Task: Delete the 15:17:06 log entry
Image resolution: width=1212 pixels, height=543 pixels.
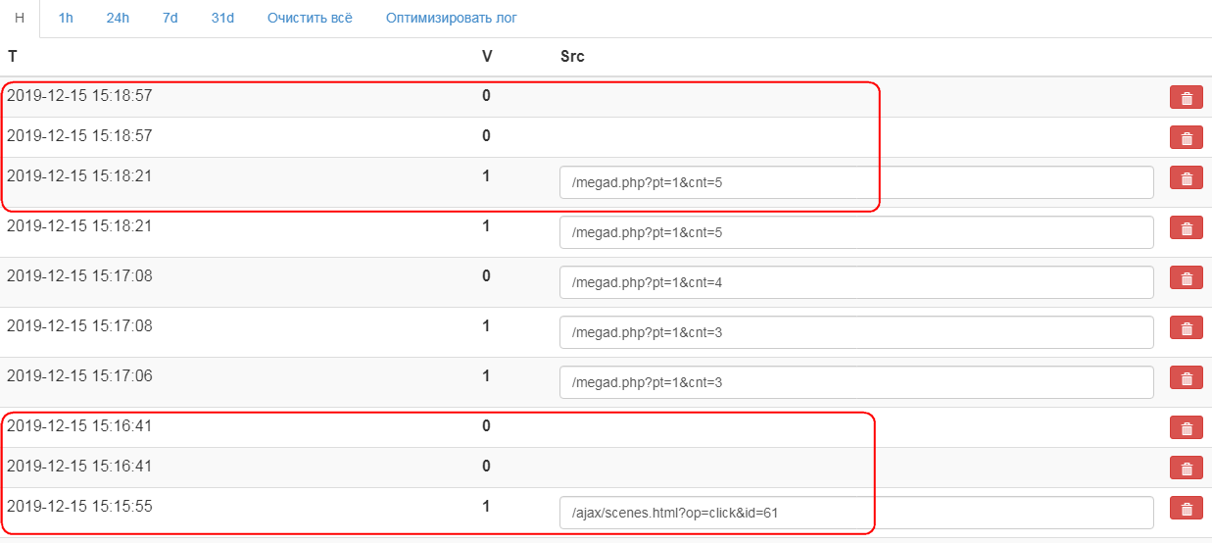Action: [x=1186, y=378]
